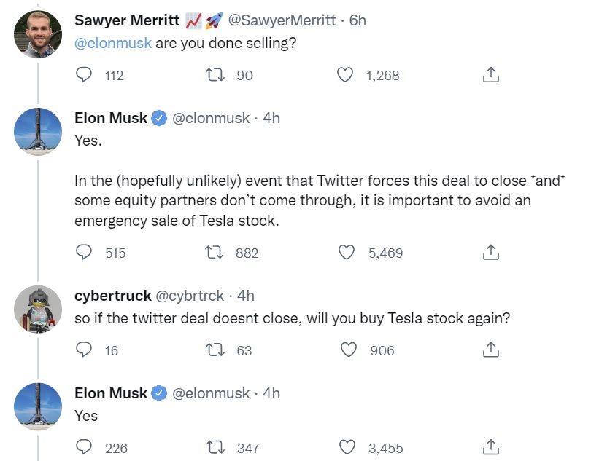Open Sawyer Merritt's profile photo
591x461 pixels.
click(38, 34)
